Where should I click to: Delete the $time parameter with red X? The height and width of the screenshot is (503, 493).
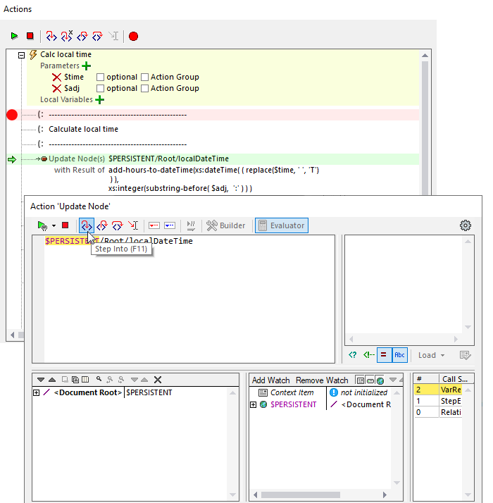57,77
